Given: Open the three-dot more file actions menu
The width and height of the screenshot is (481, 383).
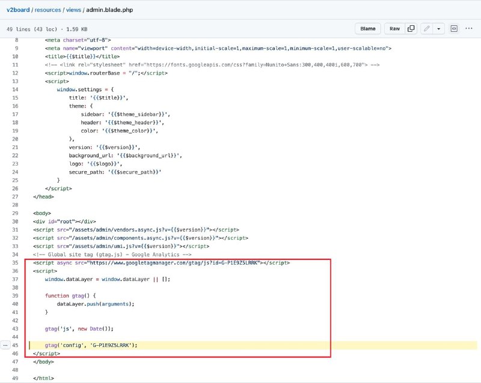Looking at the screenshot, I should tap(470, 28).
